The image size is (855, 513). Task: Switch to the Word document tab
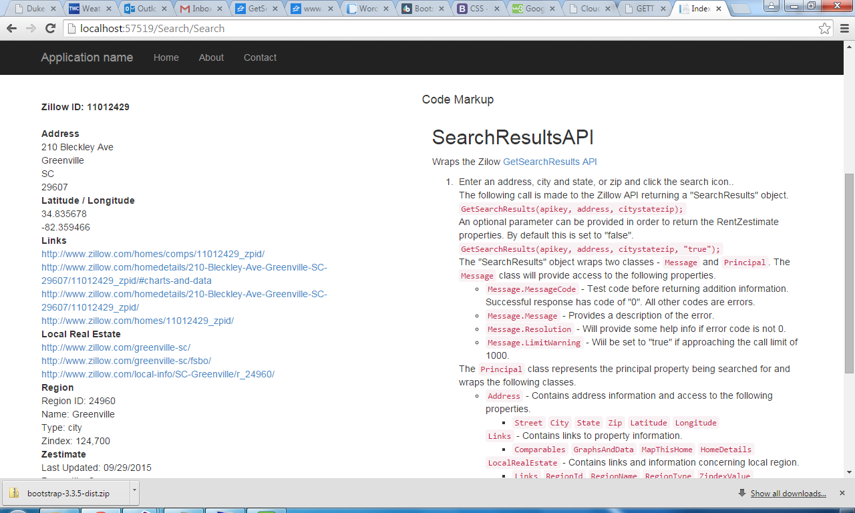coord(369,9)
